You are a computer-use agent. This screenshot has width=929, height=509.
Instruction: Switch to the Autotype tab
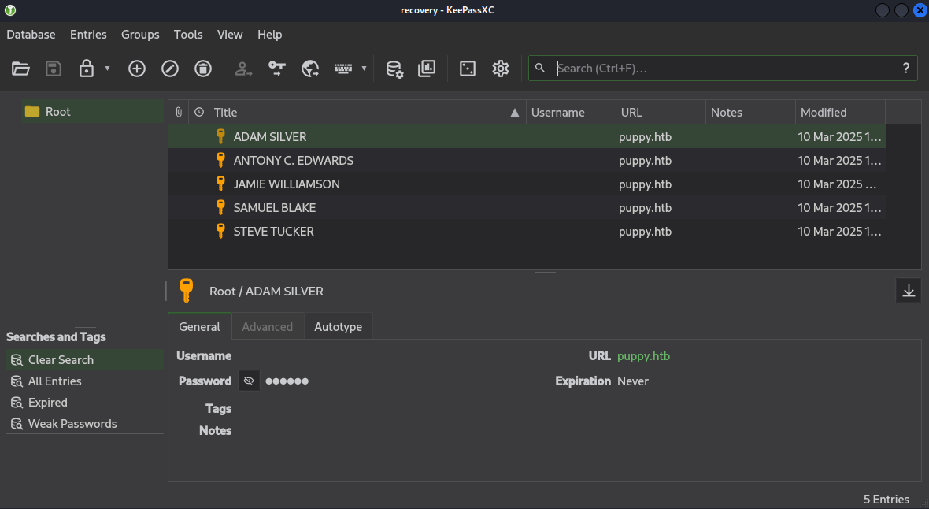pyautogui.click(x=338, y=327)
